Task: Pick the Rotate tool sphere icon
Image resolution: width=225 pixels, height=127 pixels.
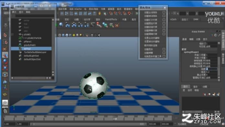Action: tap(5, 62)
